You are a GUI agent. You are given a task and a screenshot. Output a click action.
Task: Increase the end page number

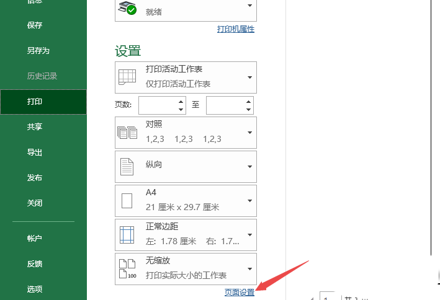coord(248,102)
